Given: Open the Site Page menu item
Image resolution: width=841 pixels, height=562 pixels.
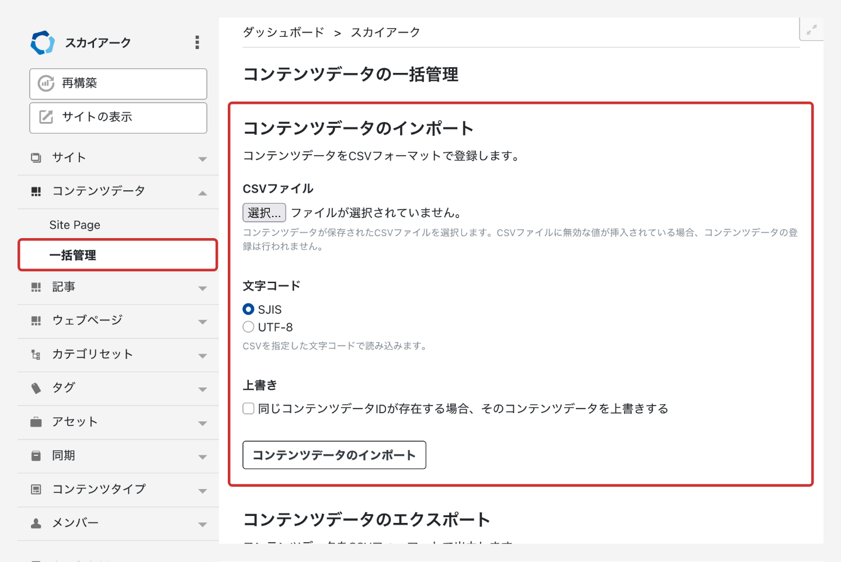Looking at the screenshot, I should [x=75, y=225].
